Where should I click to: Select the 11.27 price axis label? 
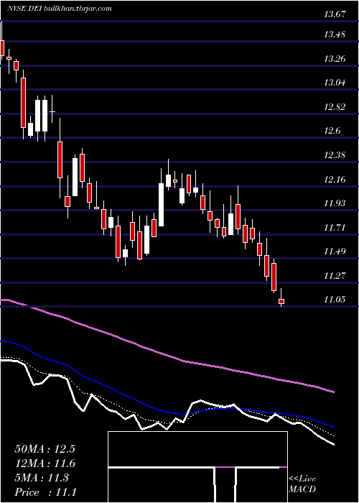(x=335, y=275)
